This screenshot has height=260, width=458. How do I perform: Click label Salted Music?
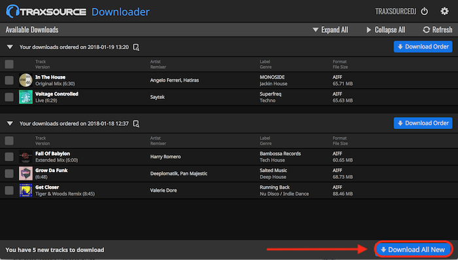(x=273, y=170)
